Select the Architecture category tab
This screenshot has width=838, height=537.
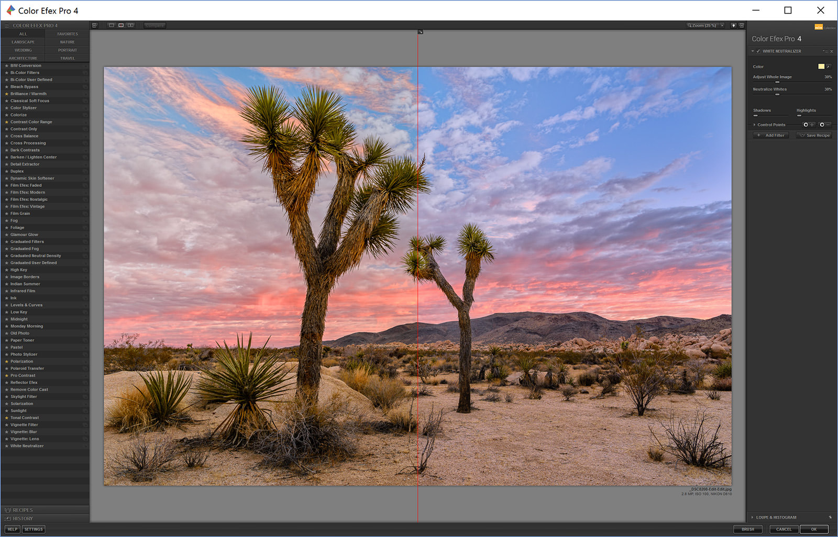pyautogui.click(x=23, y=58)
